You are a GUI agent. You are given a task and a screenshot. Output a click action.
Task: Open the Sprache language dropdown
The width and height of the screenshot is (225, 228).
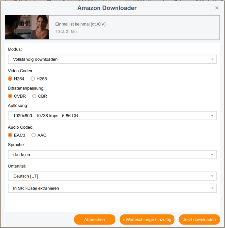point(112,155)
